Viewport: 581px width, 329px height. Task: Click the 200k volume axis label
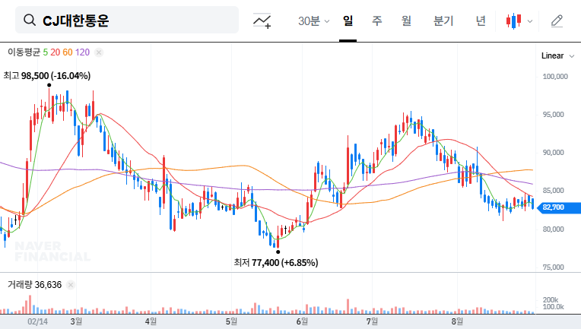coord(551,300)
